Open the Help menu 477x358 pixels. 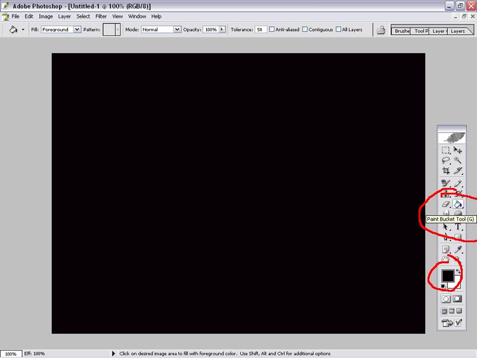[156, 17]
